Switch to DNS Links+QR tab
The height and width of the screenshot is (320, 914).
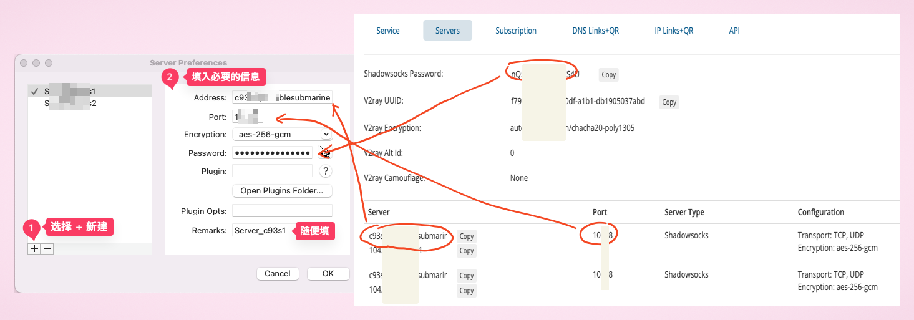(595, 31)
